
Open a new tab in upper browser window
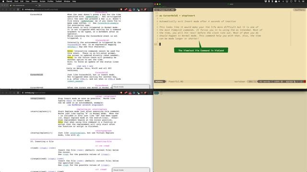pos(40,5)
